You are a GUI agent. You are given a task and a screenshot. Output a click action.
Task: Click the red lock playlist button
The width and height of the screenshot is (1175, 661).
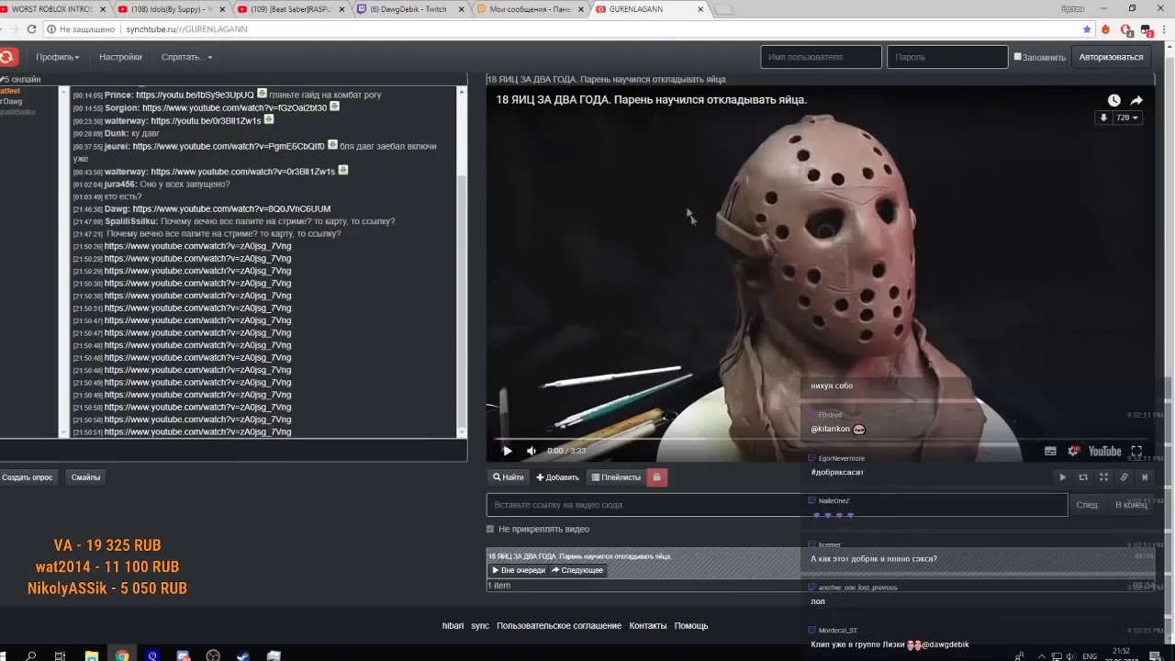click(656, 477)
